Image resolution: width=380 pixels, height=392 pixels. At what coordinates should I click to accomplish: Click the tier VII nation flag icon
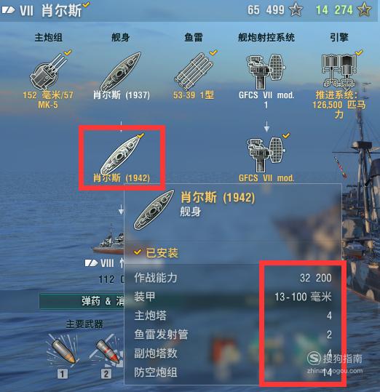[x=9, y=10]
